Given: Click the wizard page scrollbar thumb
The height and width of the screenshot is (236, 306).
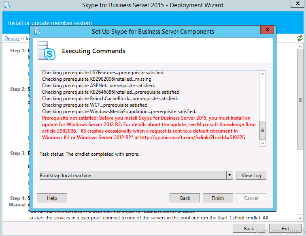Looking at the screenshot, I should click(x=300, y=100).
